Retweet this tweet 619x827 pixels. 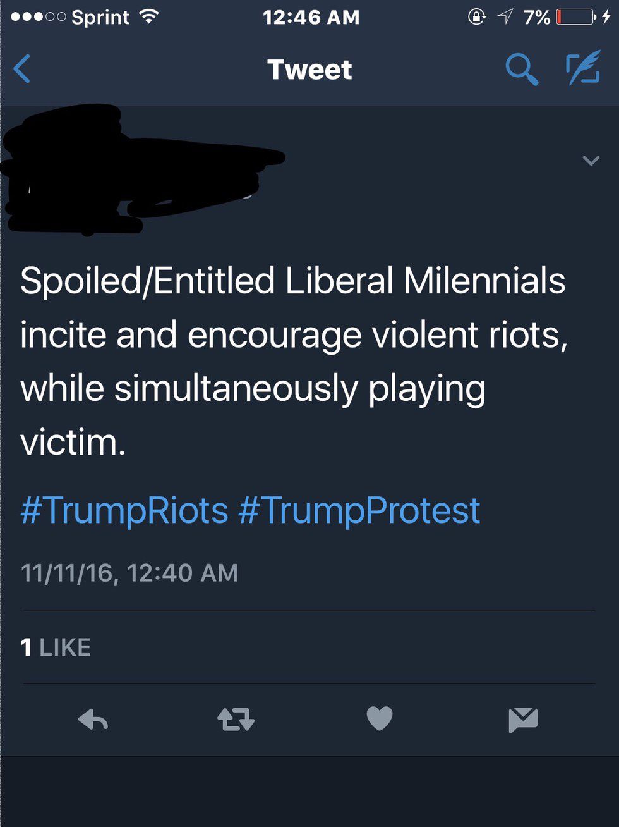pos(236,720)
